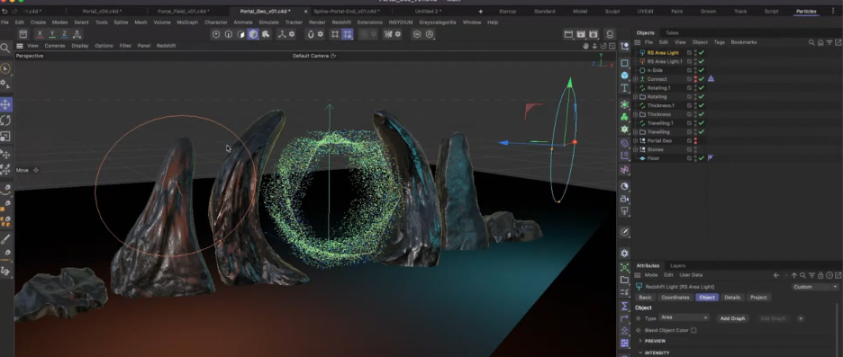Switch to the Sculpt layout
Viewport: 843px width, 357px height.
click(612, 12)
